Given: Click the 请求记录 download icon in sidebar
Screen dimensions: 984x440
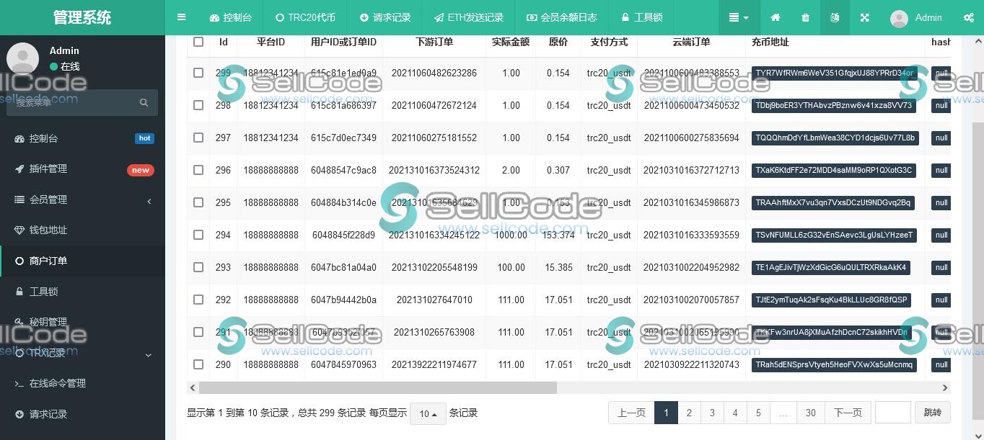Looking at the screenshot, I should point(19,414).
